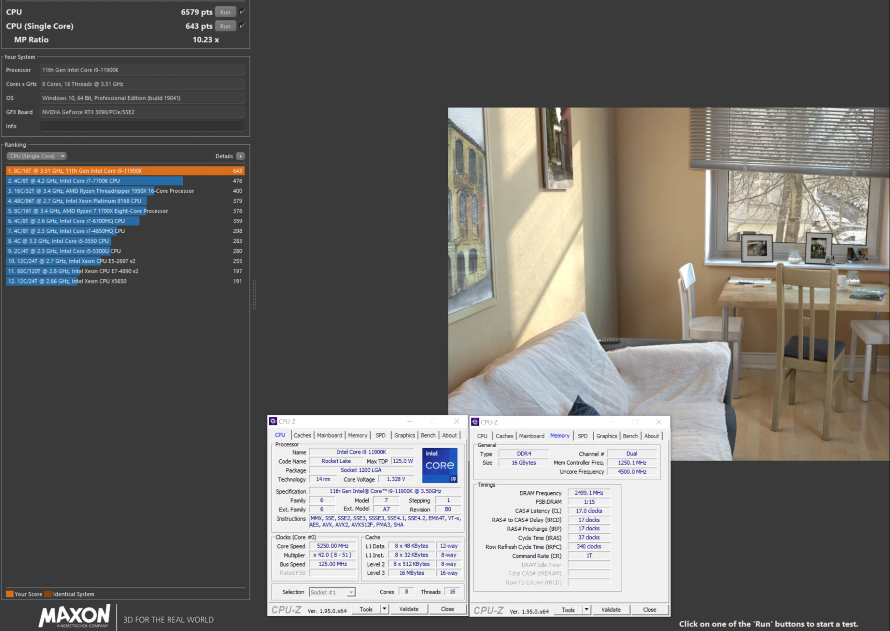Click the DRAM Frequency 2499.1 MHz value
The width and height of the screenshot is (890, 631).
tap(589, 493)
